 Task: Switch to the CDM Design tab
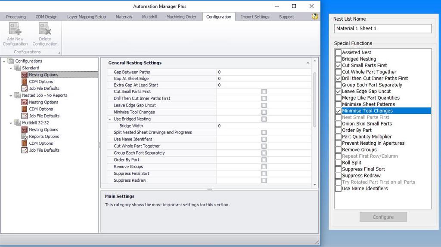tap(47, 17)
